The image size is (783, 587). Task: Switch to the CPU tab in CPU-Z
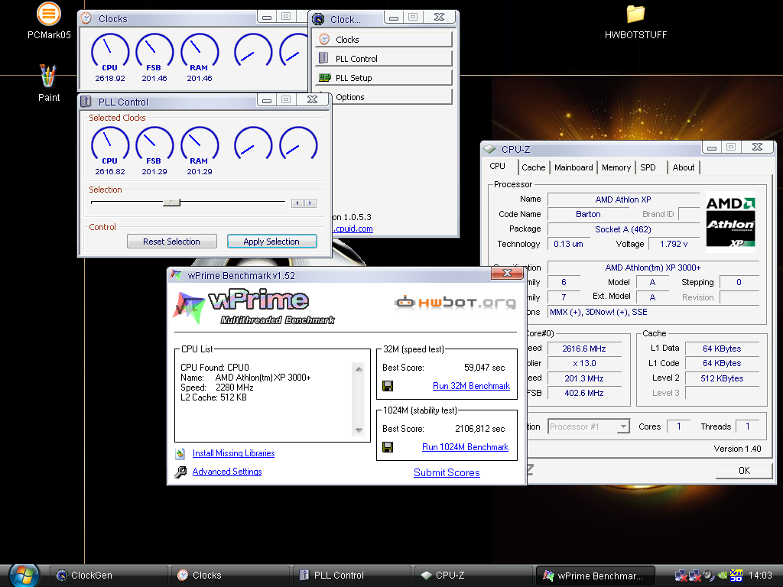pyautogui.click(x=497, y=166)
